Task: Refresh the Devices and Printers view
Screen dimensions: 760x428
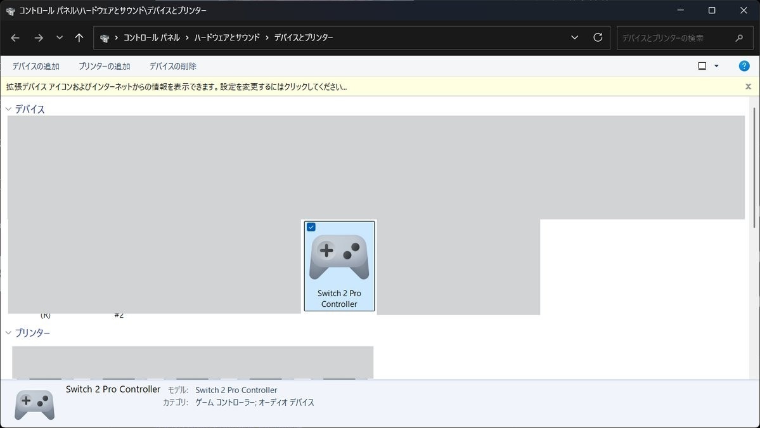Action: [x=598, y=37]
